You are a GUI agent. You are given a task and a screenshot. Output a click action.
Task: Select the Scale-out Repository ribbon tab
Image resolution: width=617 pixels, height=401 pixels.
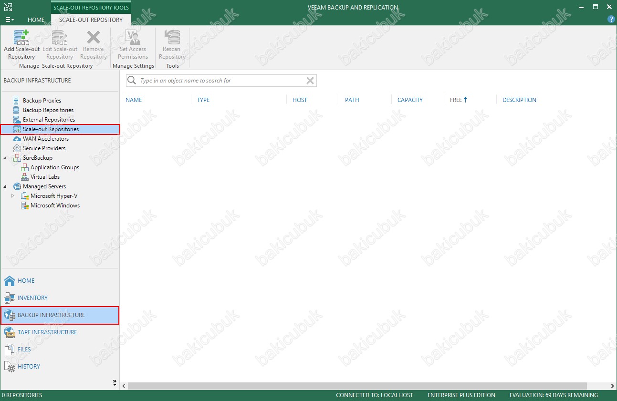tap(91, 20)
